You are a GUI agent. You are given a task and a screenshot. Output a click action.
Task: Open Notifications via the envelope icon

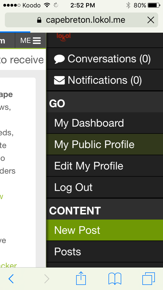(59, 80)
